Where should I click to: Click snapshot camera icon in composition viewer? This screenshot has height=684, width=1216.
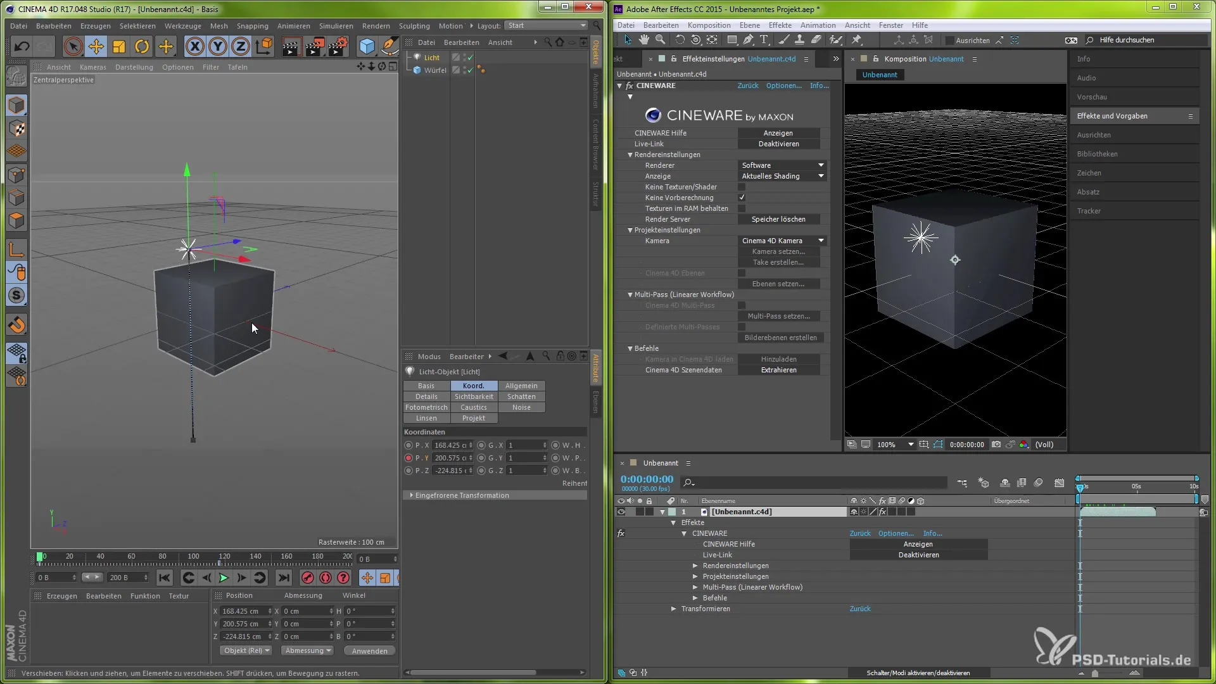pos(996,445)
